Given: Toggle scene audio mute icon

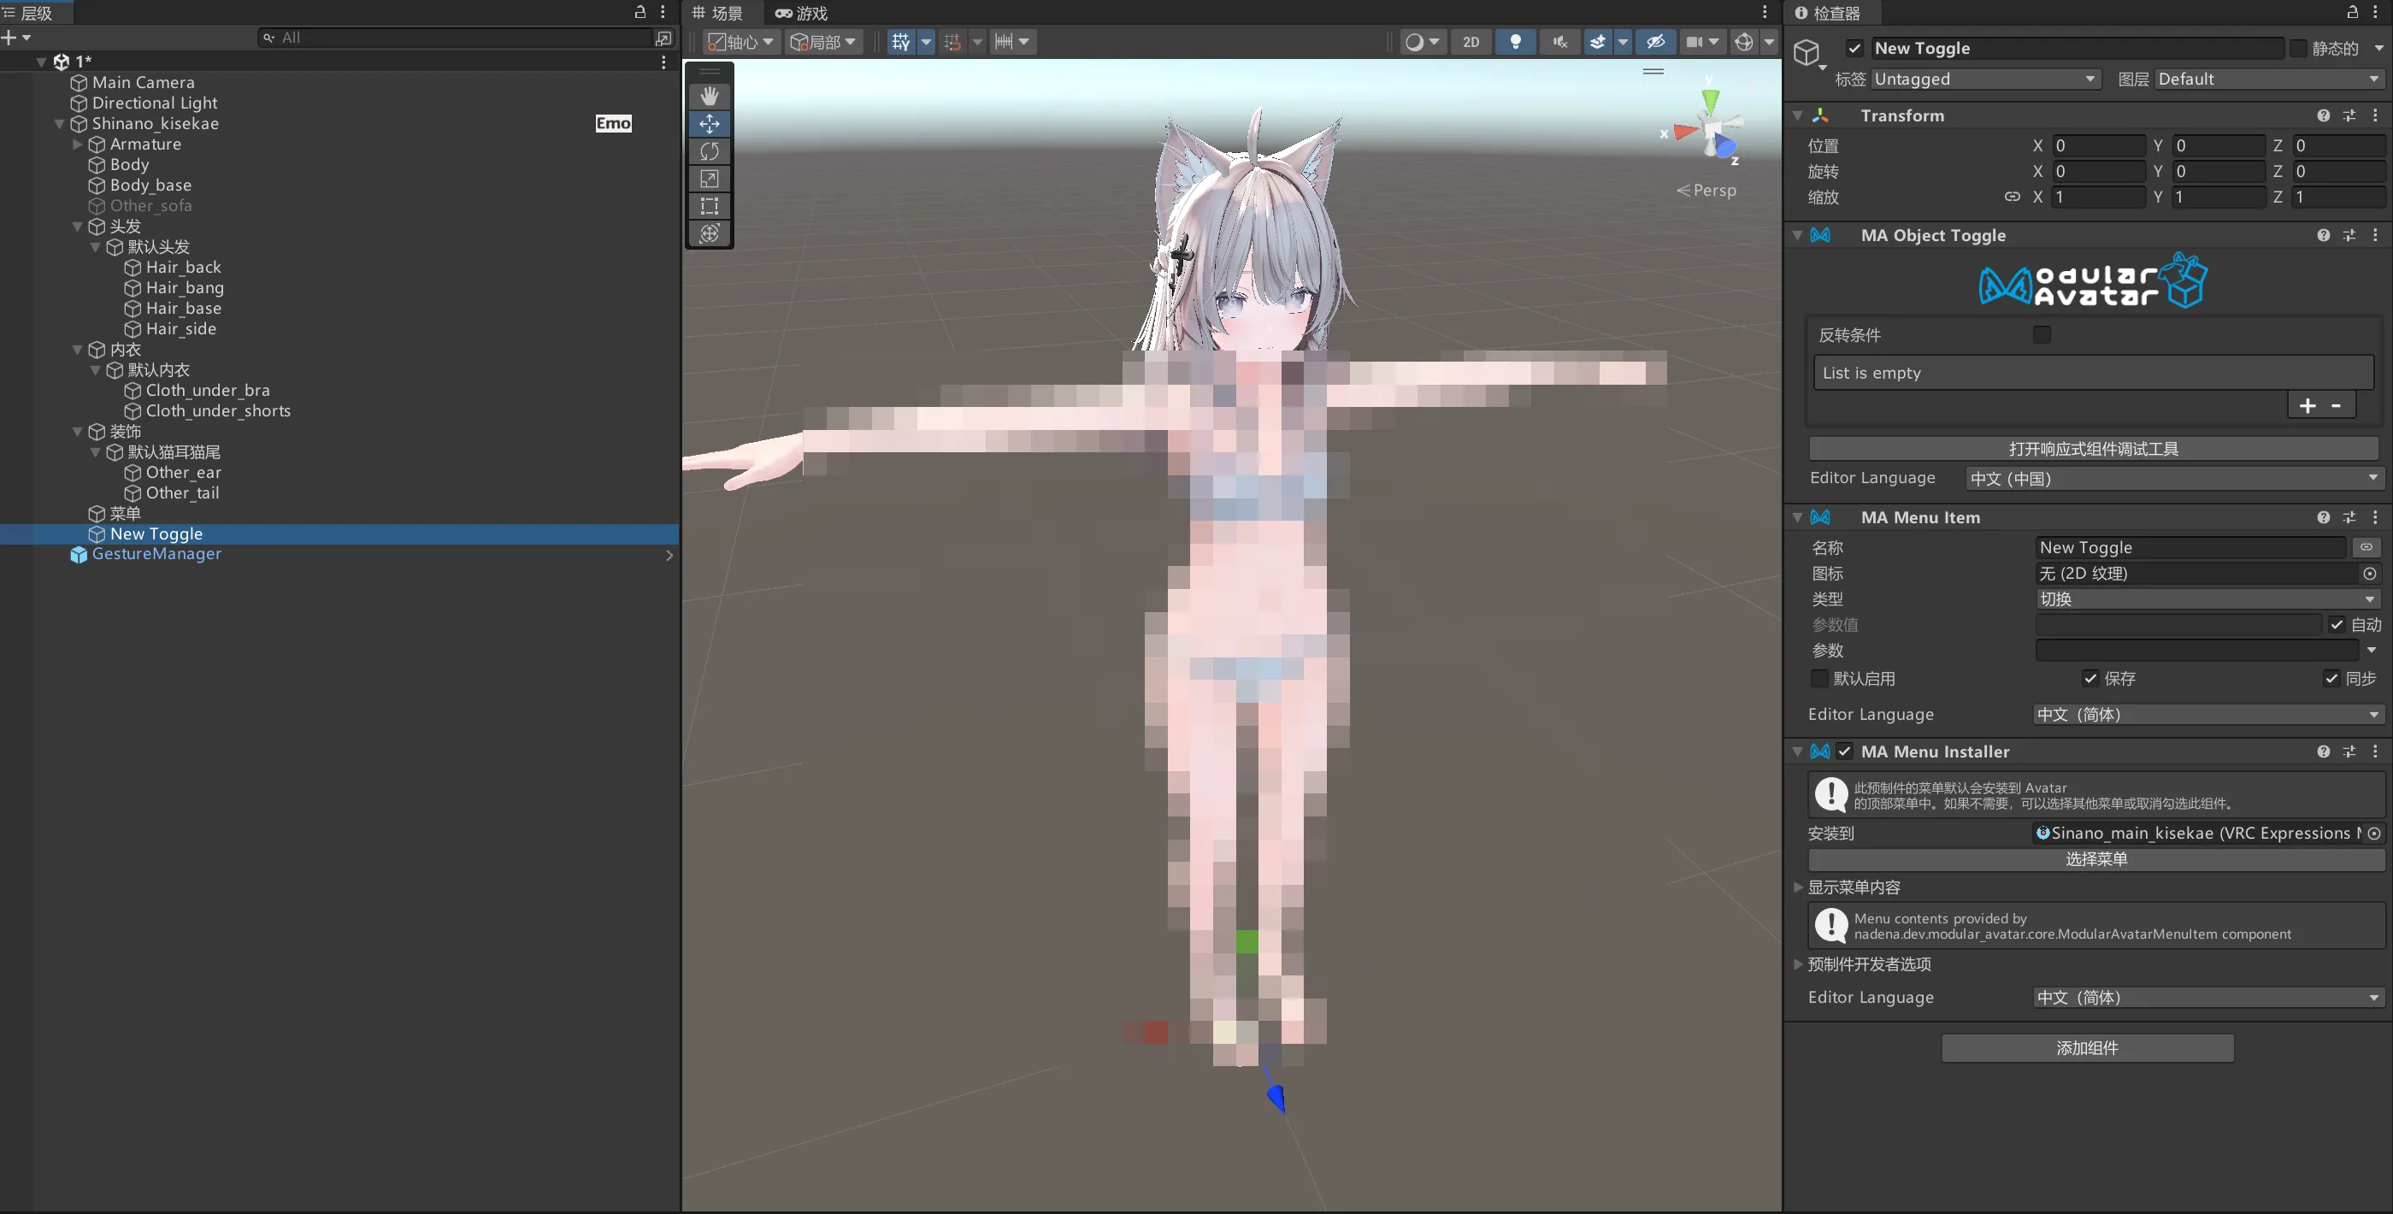Looking at the screenshot, I should 1559,42.
